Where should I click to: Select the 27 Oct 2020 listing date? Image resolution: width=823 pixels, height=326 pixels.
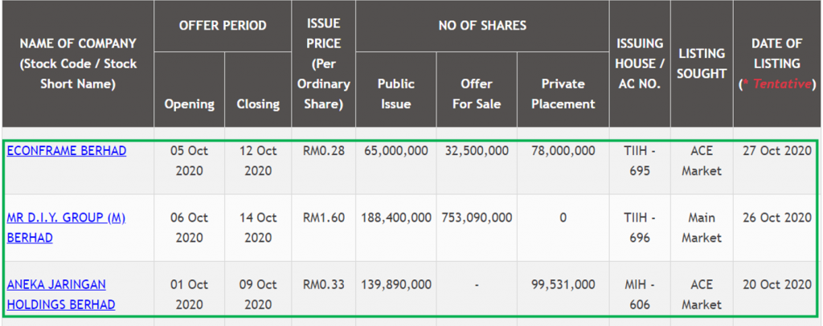coord(776,151)
